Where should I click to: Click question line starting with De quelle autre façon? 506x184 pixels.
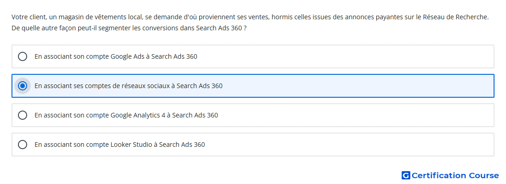(129, 28)
